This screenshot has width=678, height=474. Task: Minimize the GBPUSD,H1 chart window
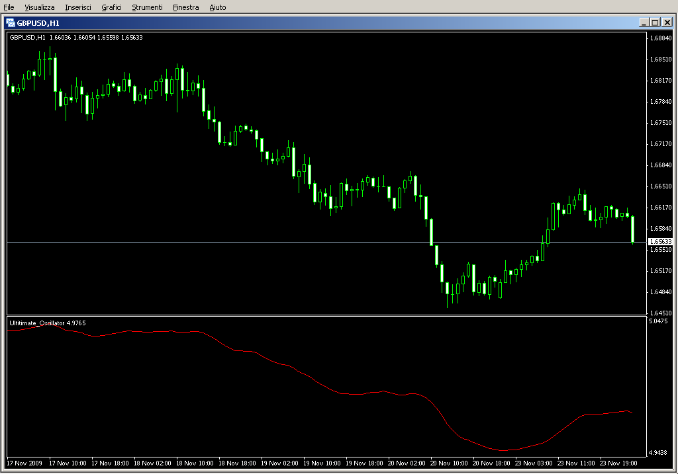644,22
